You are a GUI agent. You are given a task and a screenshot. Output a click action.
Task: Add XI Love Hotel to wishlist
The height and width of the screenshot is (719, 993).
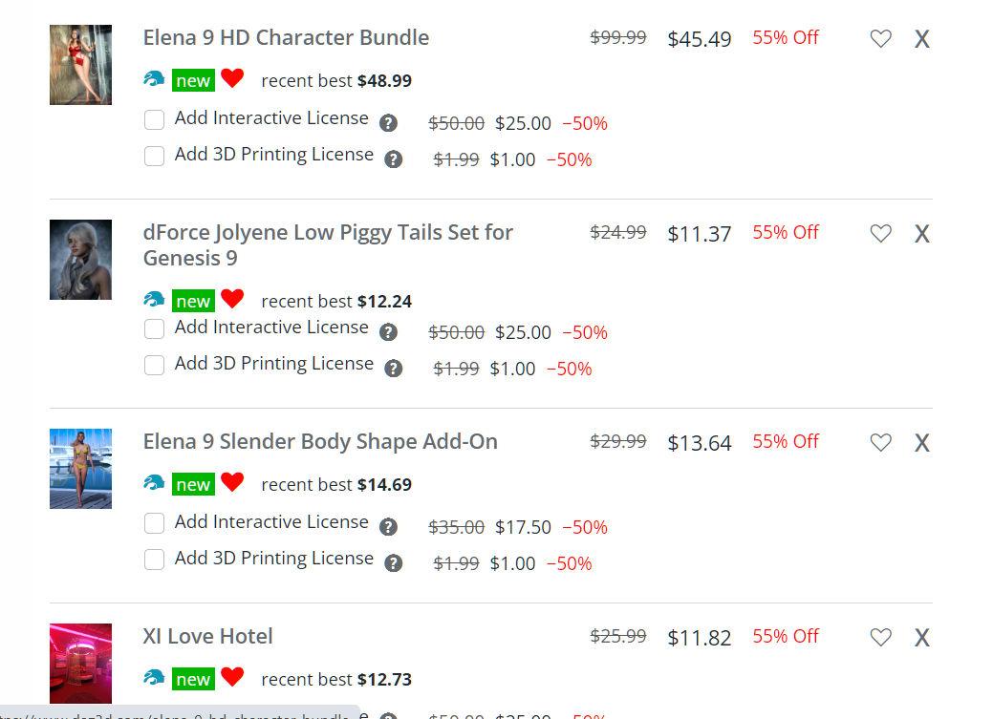pyautogui.click(x=880, y=637)
